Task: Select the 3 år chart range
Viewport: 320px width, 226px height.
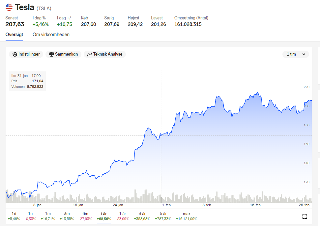Action: [142, 216]
